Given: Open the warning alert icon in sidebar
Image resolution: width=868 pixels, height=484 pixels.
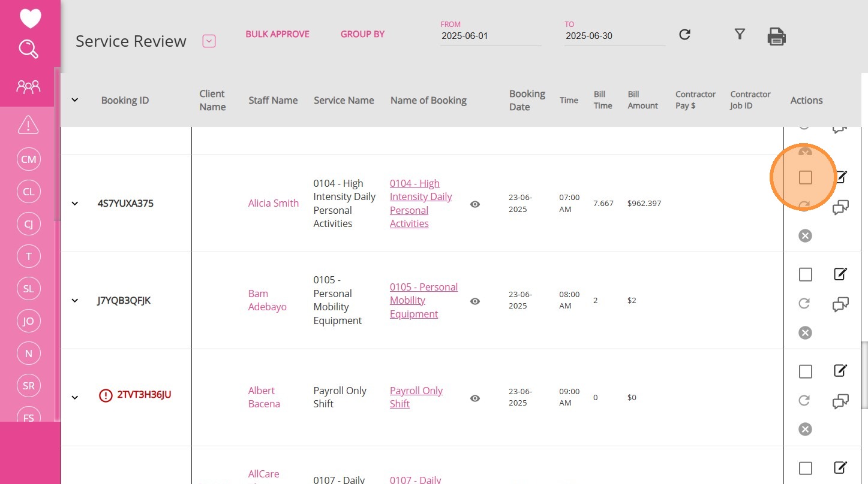Looking at the screenshot, I should (28, 125).
